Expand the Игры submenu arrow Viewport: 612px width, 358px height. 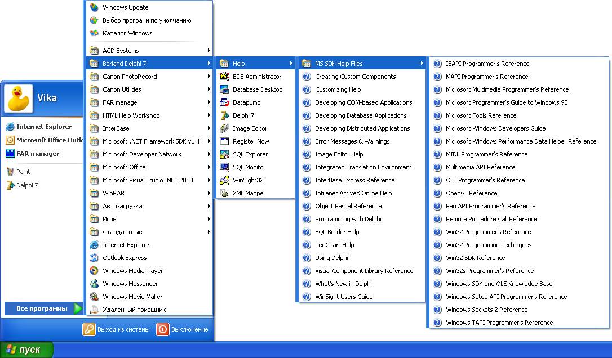click(209, 219)
